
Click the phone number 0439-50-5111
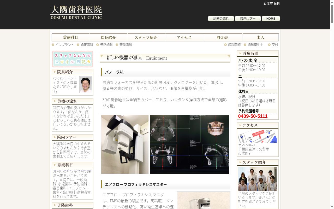coord(253,116)
